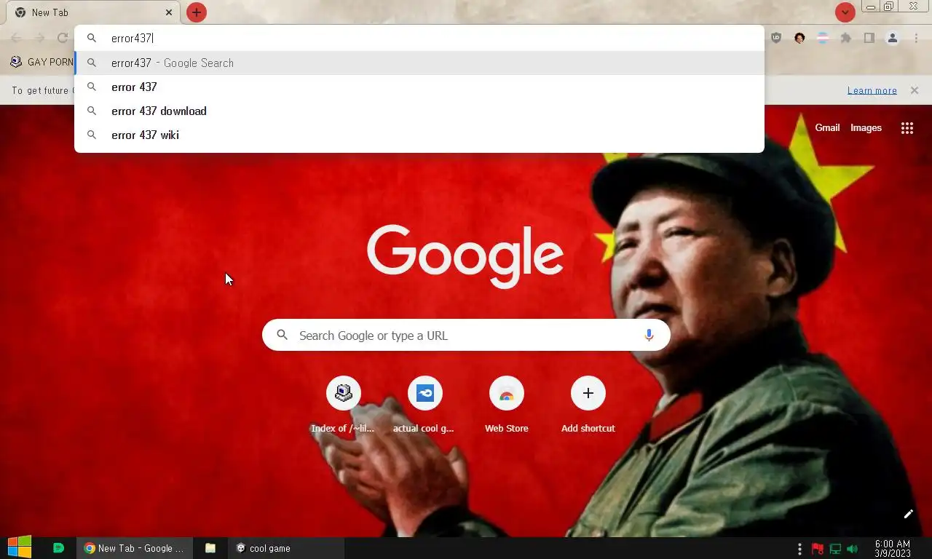Open the tab search dropdown arrow

point(845,12)
